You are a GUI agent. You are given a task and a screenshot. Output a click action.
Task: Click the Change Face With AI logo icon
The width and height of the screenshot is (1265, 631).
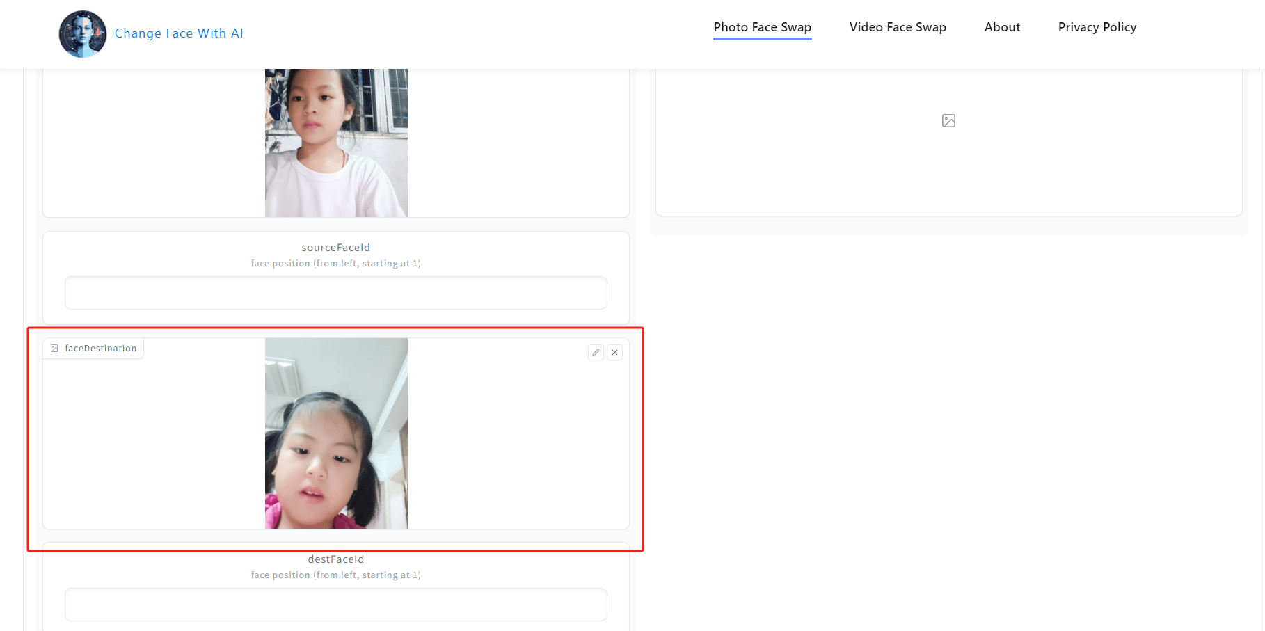(82, 33)
